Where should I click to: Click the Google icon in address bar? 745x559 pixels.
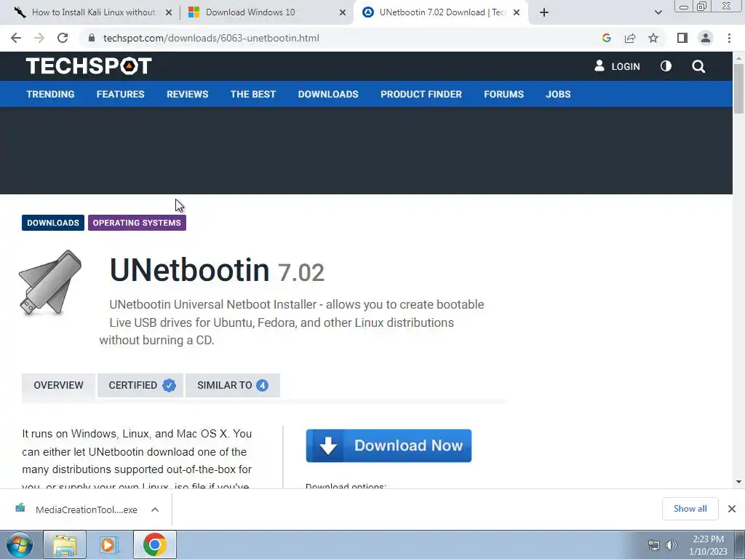[606, 38]
